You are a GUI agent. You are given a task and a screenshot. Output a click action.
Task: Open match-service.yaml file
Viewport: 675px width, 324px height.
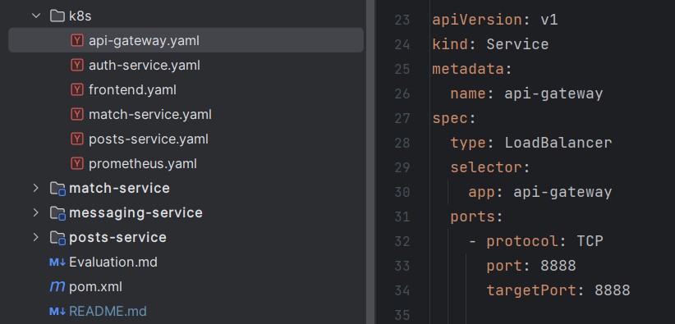click(x=149, y=115)
